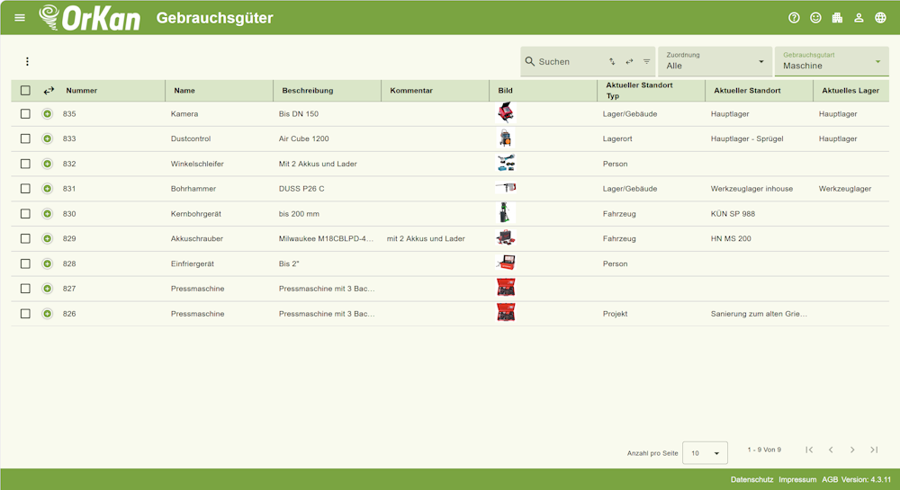
Task: Open the help question mark icon
Action: (x=794, y=18)
